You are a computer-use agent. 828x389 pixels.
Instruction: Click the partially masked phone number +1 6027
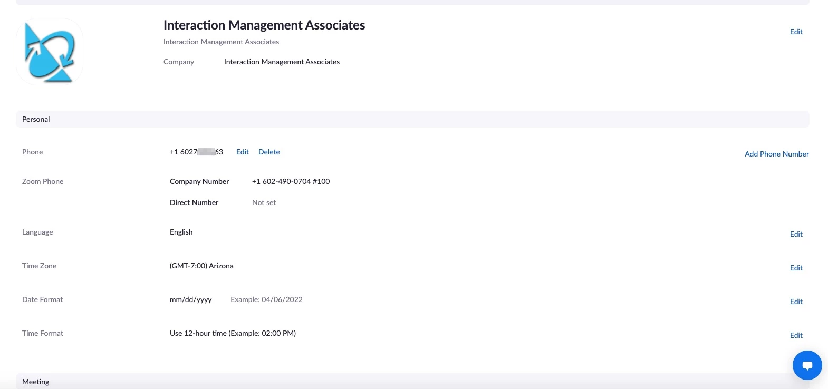pyautogui.click(x=196, y=152)
